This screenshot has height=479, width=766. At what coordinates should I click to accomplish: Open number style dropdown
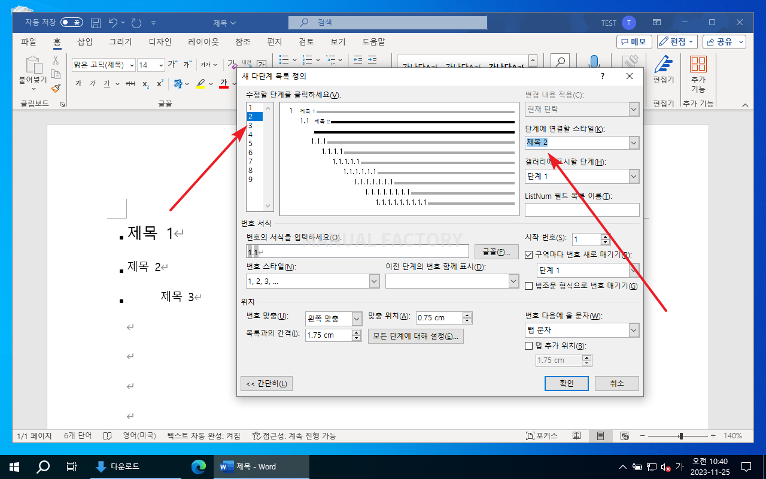point(374,281)
